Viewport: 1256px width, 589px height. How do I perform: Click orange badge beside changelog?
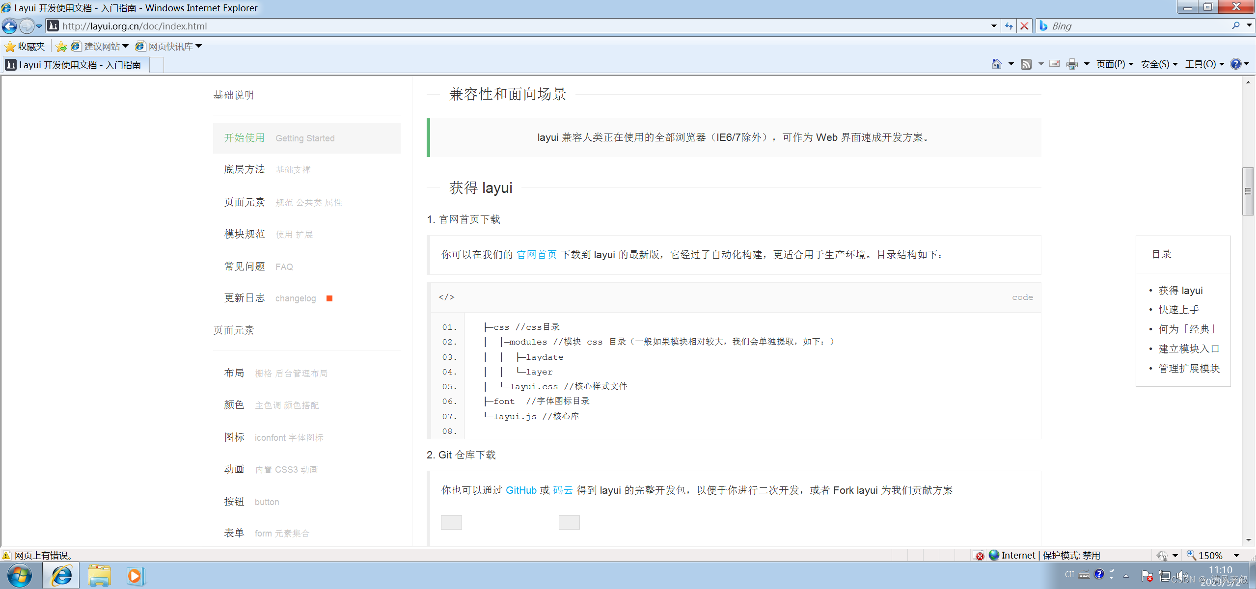[x=329, y=298]
